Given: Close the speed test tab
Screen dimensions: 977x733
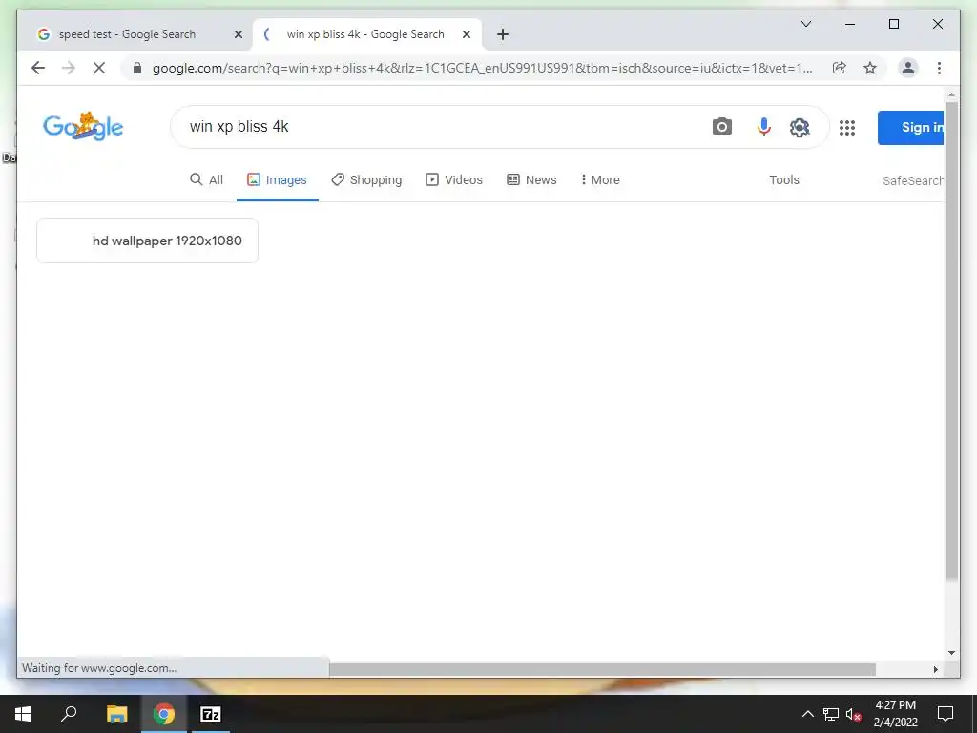Looking at the screenshot, I should [238, 34].
